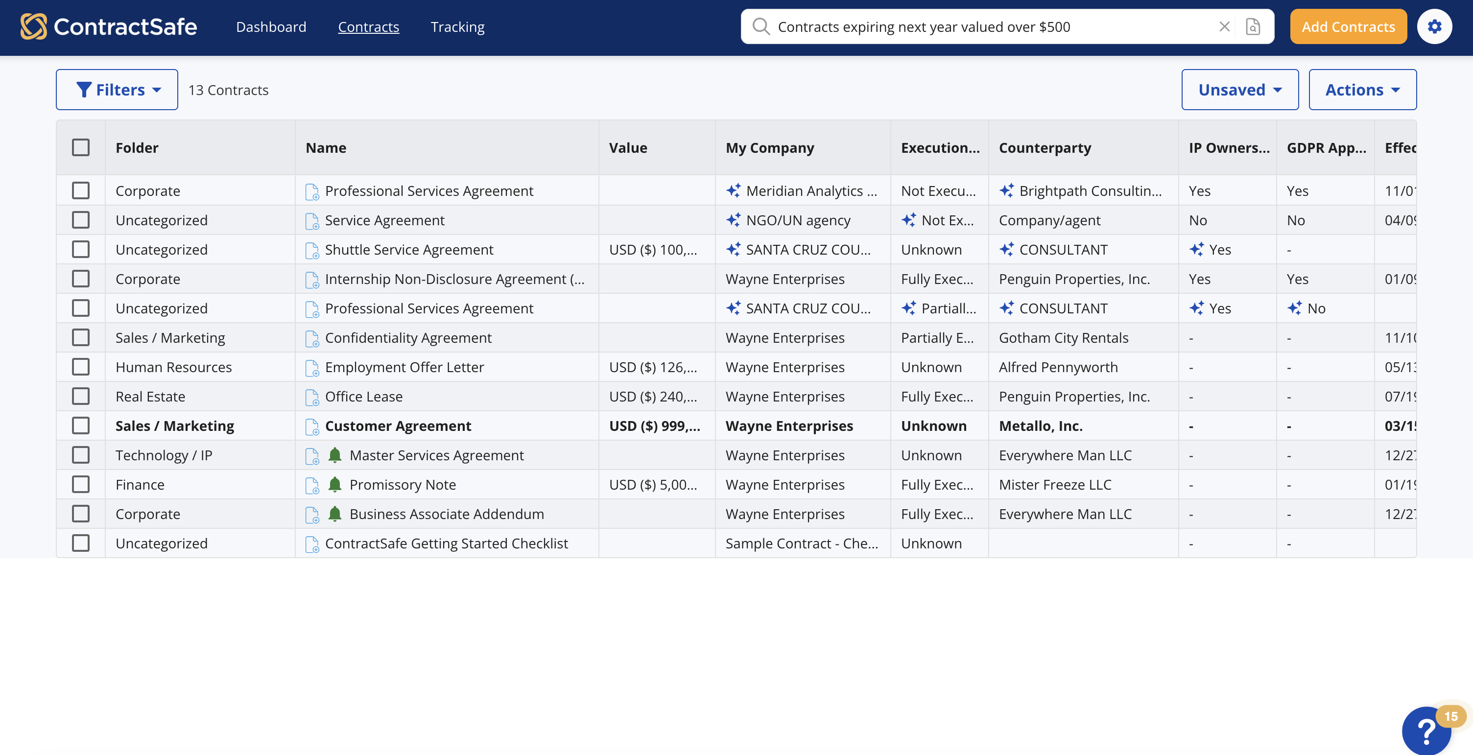
Task: Check the Service Agreement row checkbox
Action: click(x=81, y=220)
